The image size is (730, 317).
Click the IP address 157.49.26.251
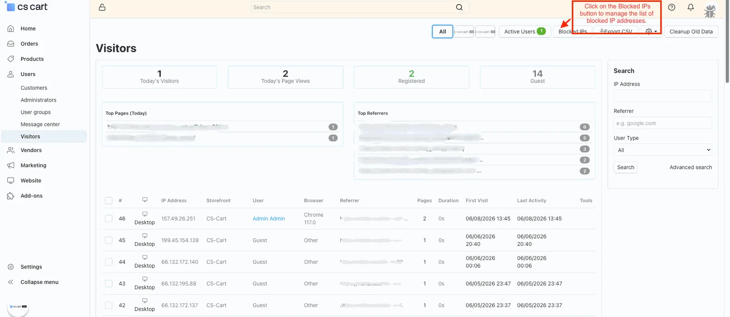click(178, 219)
